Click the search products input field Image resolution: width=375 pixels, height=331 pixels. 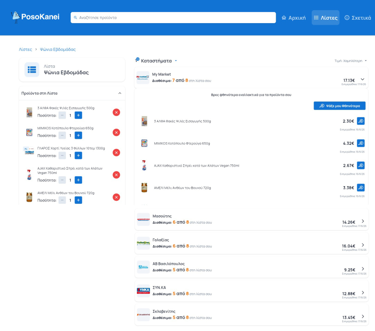tap(173, 18)
